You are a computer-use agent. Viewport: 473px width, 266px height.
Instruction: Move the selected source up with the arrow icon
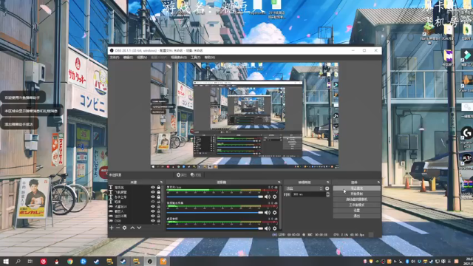point(132,228)
